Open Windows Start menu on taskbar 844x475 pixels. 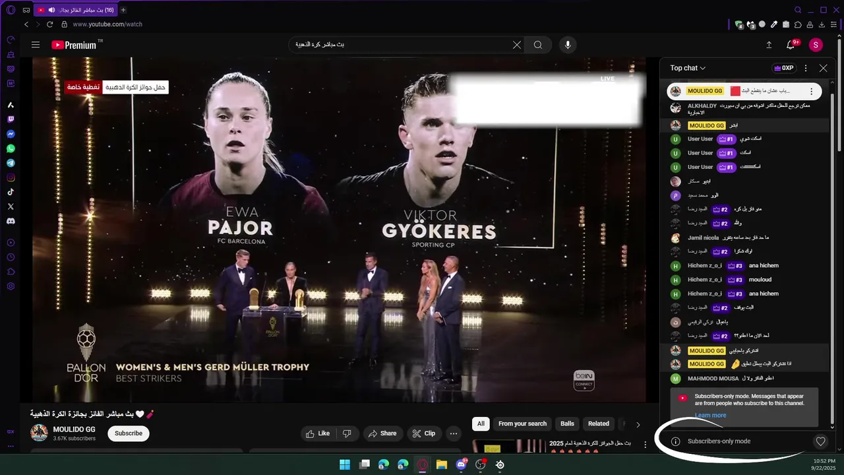(345, 464)
